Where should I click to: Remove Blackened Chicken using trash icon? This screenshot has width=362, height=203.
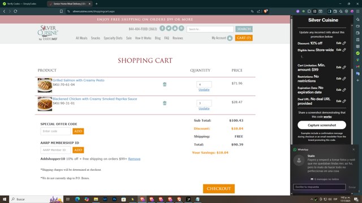pos(165,103)
